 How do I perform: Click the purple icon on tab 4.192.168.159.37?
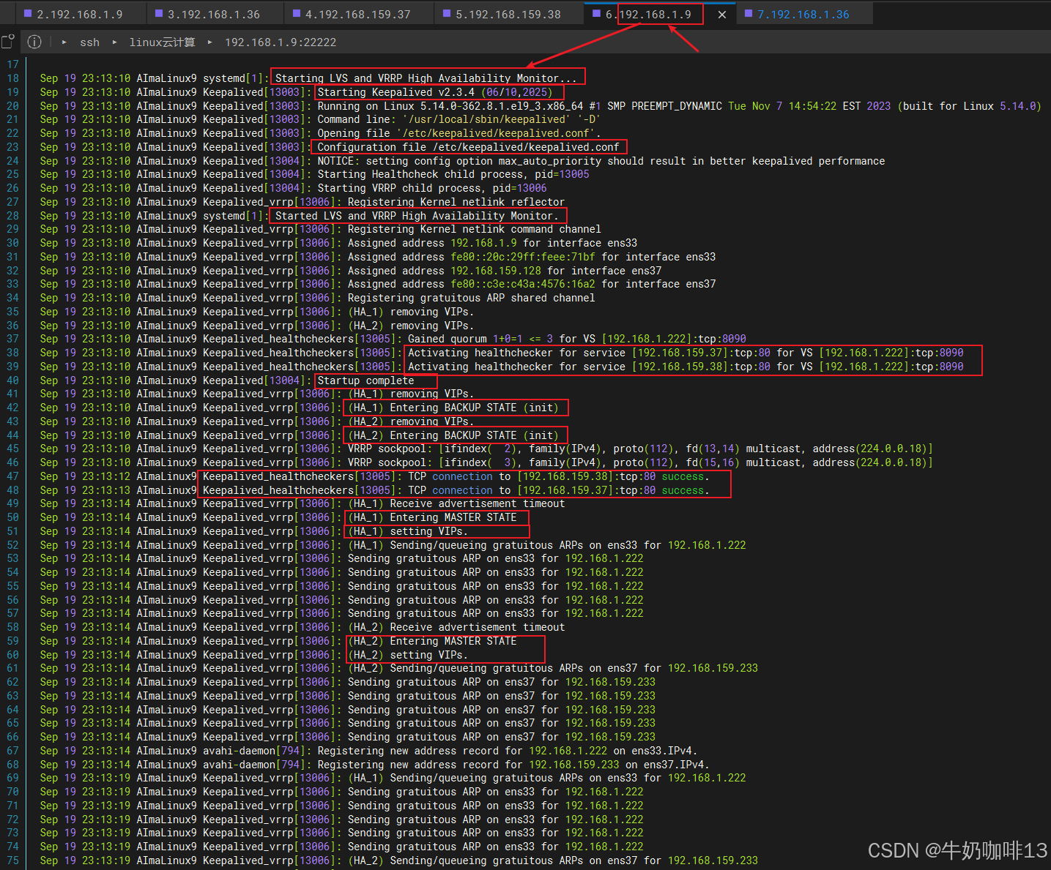[x=297, y=13]
